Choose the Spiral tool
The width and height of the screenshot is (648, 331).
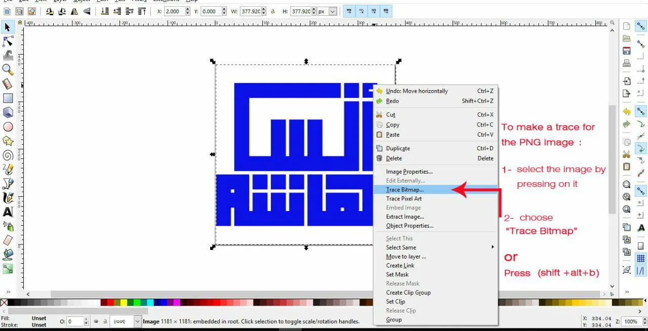[x=8, y=155]
